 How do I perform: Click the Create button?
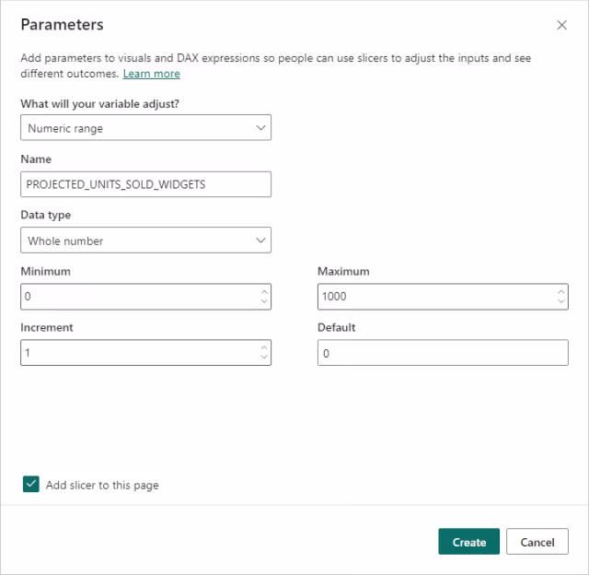click(x=468, y=542)
